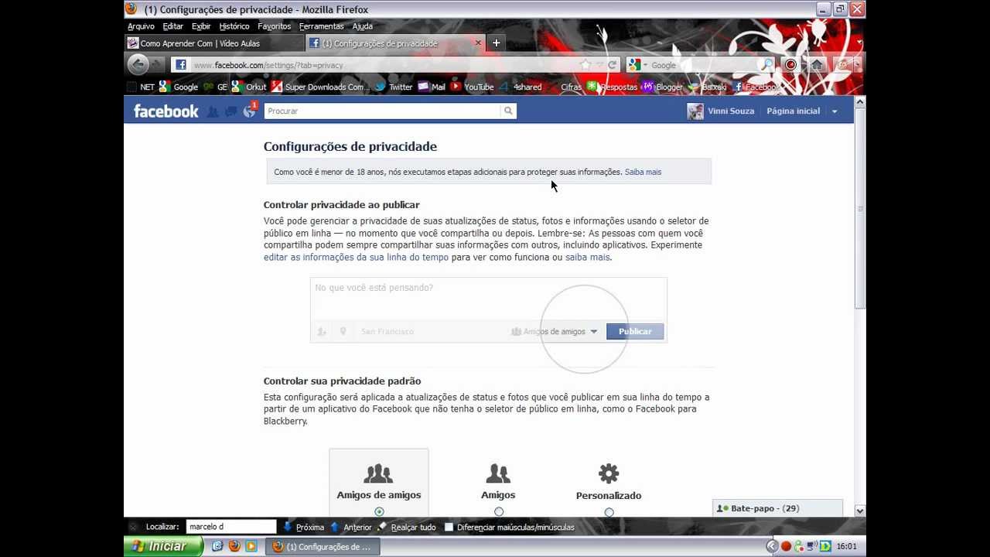Open account dropdown arrow beside Página inicial
This screenshot has height=557, width=990.
835,111
